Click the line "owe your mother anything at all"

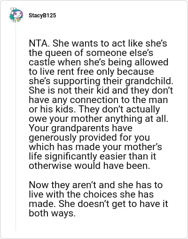(98, 119)
